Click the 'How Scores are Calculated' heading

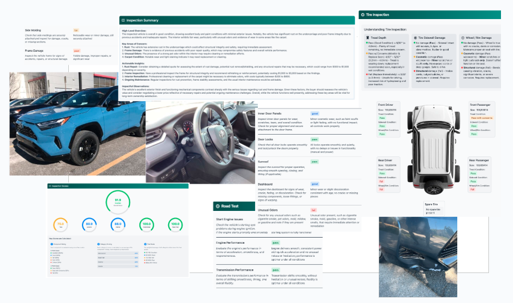[60, 239]
